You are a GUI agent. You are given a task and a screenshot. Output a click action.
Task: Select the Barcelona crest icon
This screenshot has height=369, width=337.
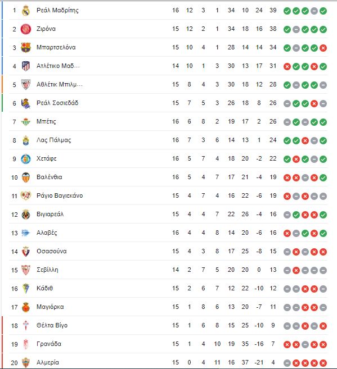[26, 48]
